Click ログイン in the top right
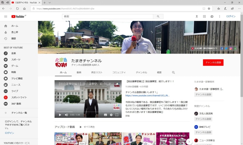The image size is (243, 145). click(231, 16)
